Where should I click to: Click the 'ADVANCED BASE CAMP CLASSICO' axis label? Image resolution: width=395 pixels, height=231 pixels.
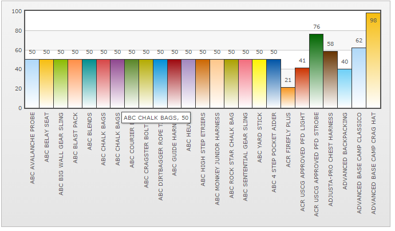point(360,163)
